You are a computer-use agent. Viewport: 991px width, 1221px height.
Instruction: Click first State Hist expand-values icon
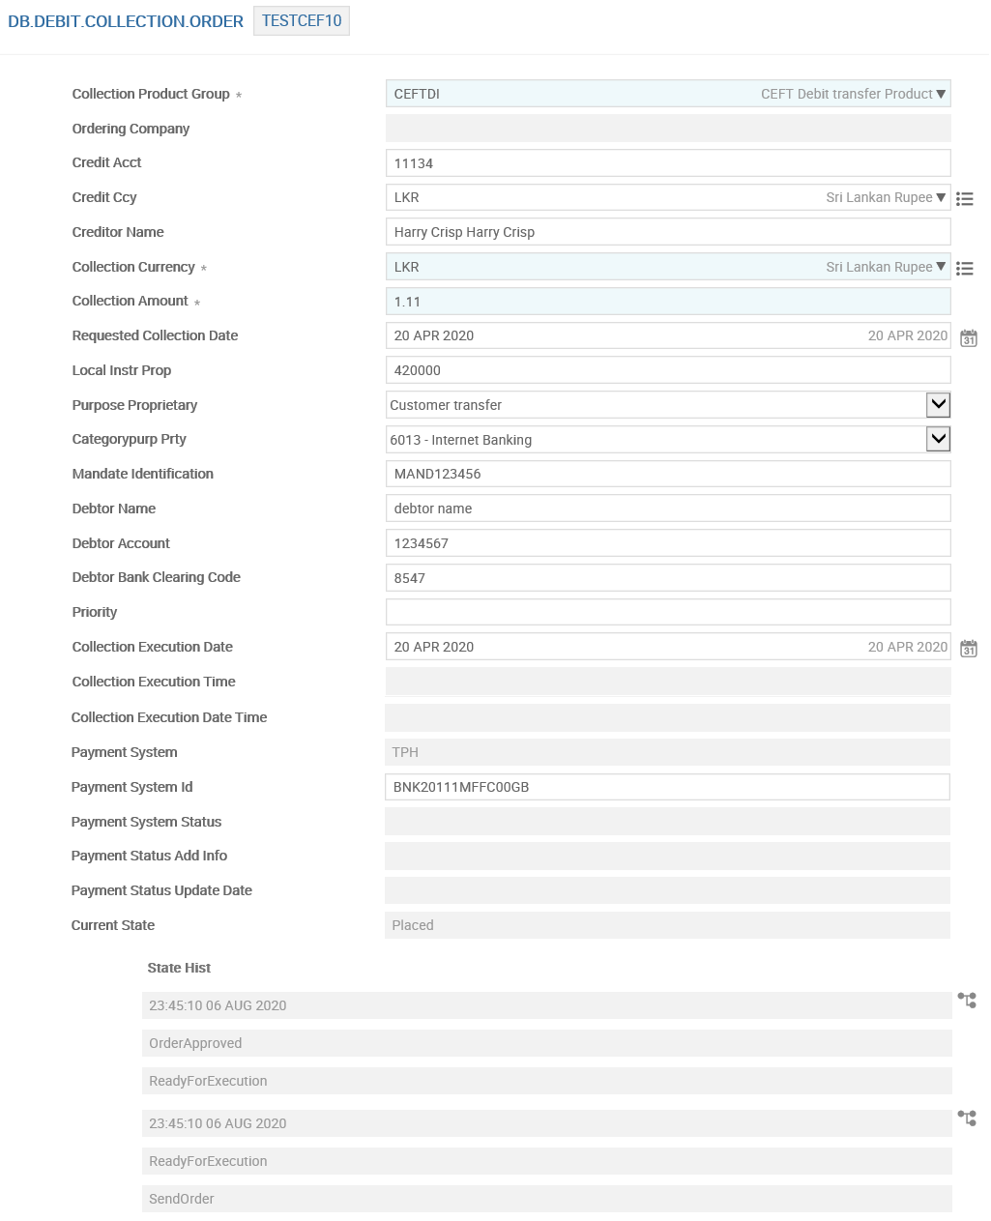[967, 1000]
